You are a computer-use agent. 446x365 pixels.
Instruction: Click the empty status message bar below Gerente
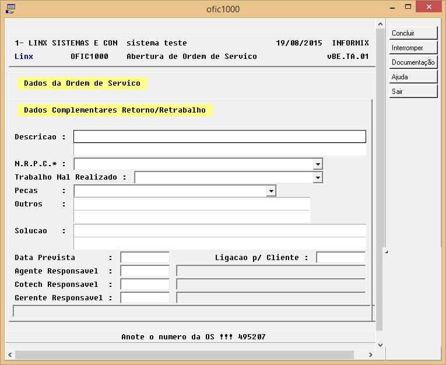coord(191,311)
